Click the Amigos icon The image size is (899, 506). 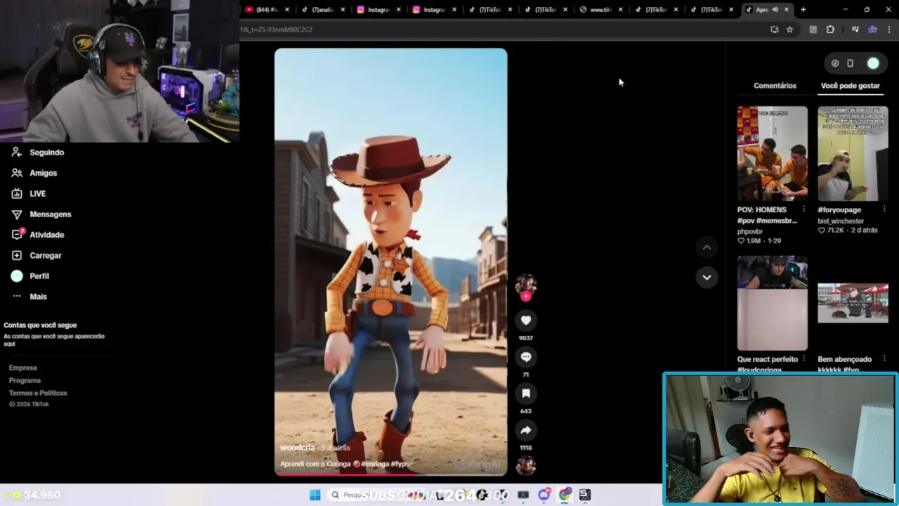[17, 173]
